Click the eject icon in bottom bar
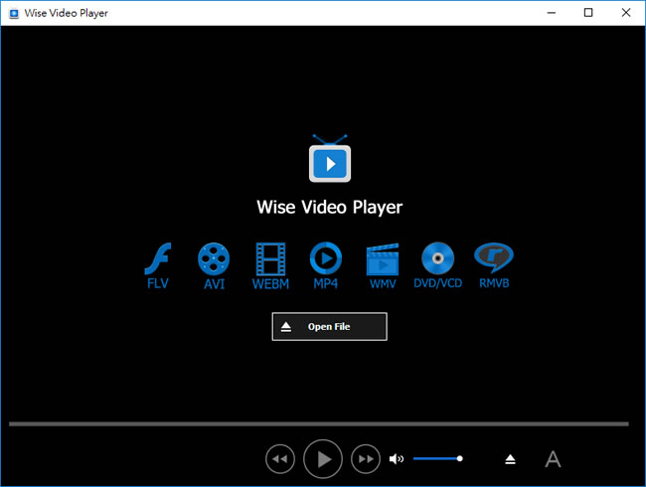646x487 pixels. tap(510, 458)
